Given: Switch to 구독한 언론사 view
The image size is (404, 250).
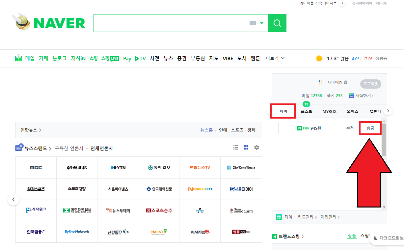Looking at the screenshot, I should coord(69,148).
